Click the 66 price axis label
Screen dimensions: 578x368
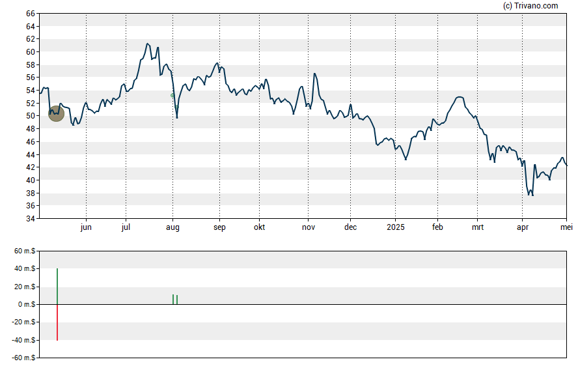(x=30, y=14)
